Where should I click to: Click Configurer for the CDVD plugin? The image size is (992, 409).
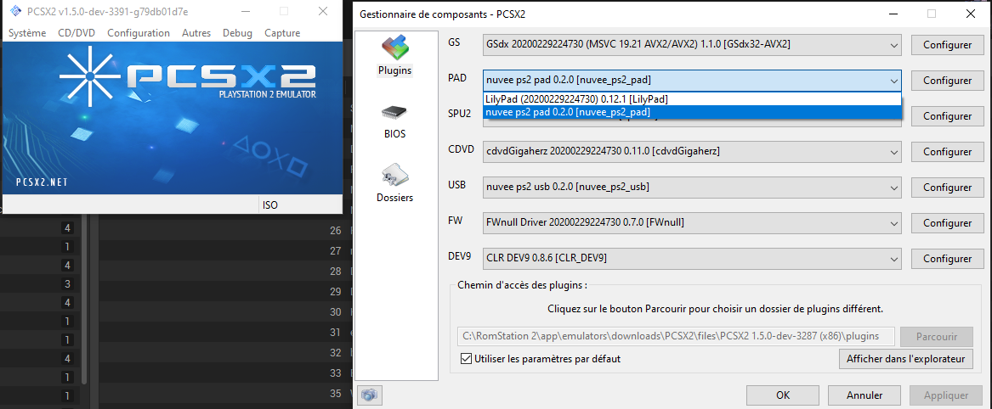tap(947, 152)
